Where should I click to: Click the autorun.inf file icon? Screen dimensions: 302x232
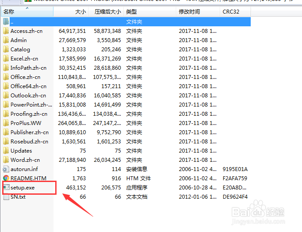click(x=6, y=169)
